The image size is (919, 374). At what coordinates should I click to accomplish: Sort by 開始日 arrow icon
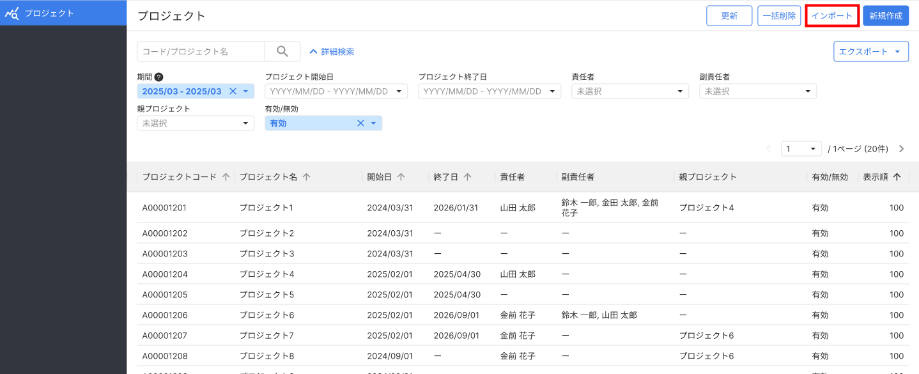coord(401,177)
